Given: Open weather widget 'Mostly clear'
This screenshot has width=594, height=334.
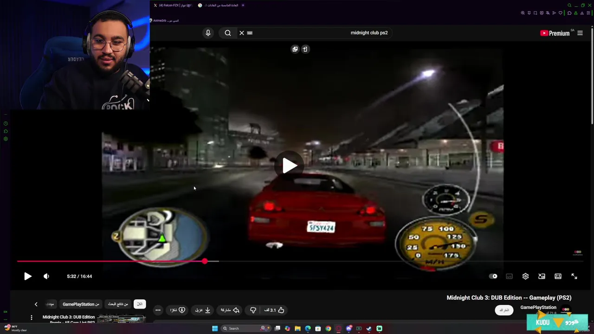Looking at the screenshot, I should click(16, 328).
